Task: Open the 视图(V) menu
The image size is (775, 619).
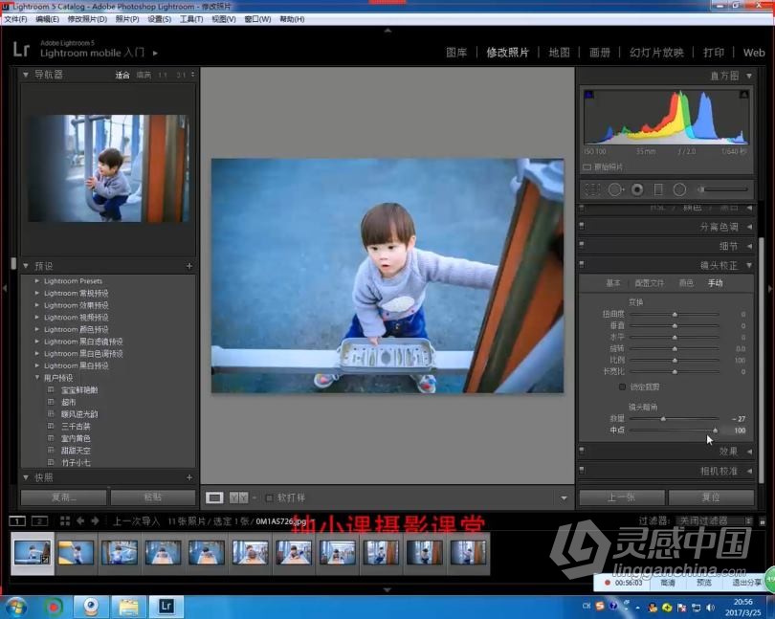Action: point(223,19)
